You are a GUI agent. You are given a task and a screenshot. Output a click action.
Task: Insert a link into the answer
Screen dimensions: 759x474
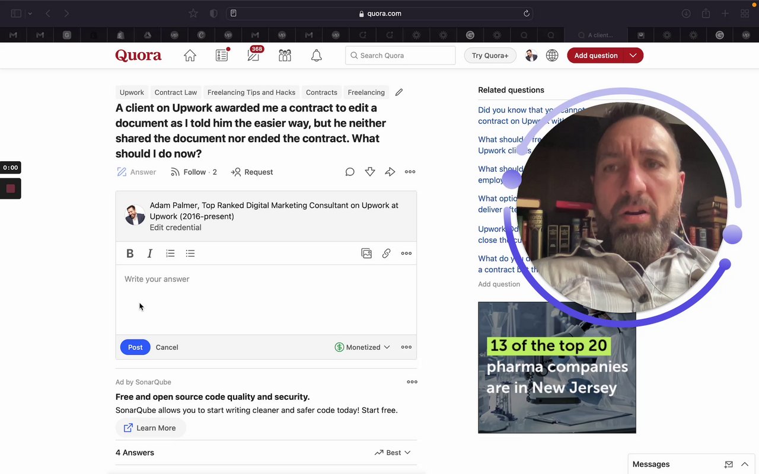pos(386,254)
